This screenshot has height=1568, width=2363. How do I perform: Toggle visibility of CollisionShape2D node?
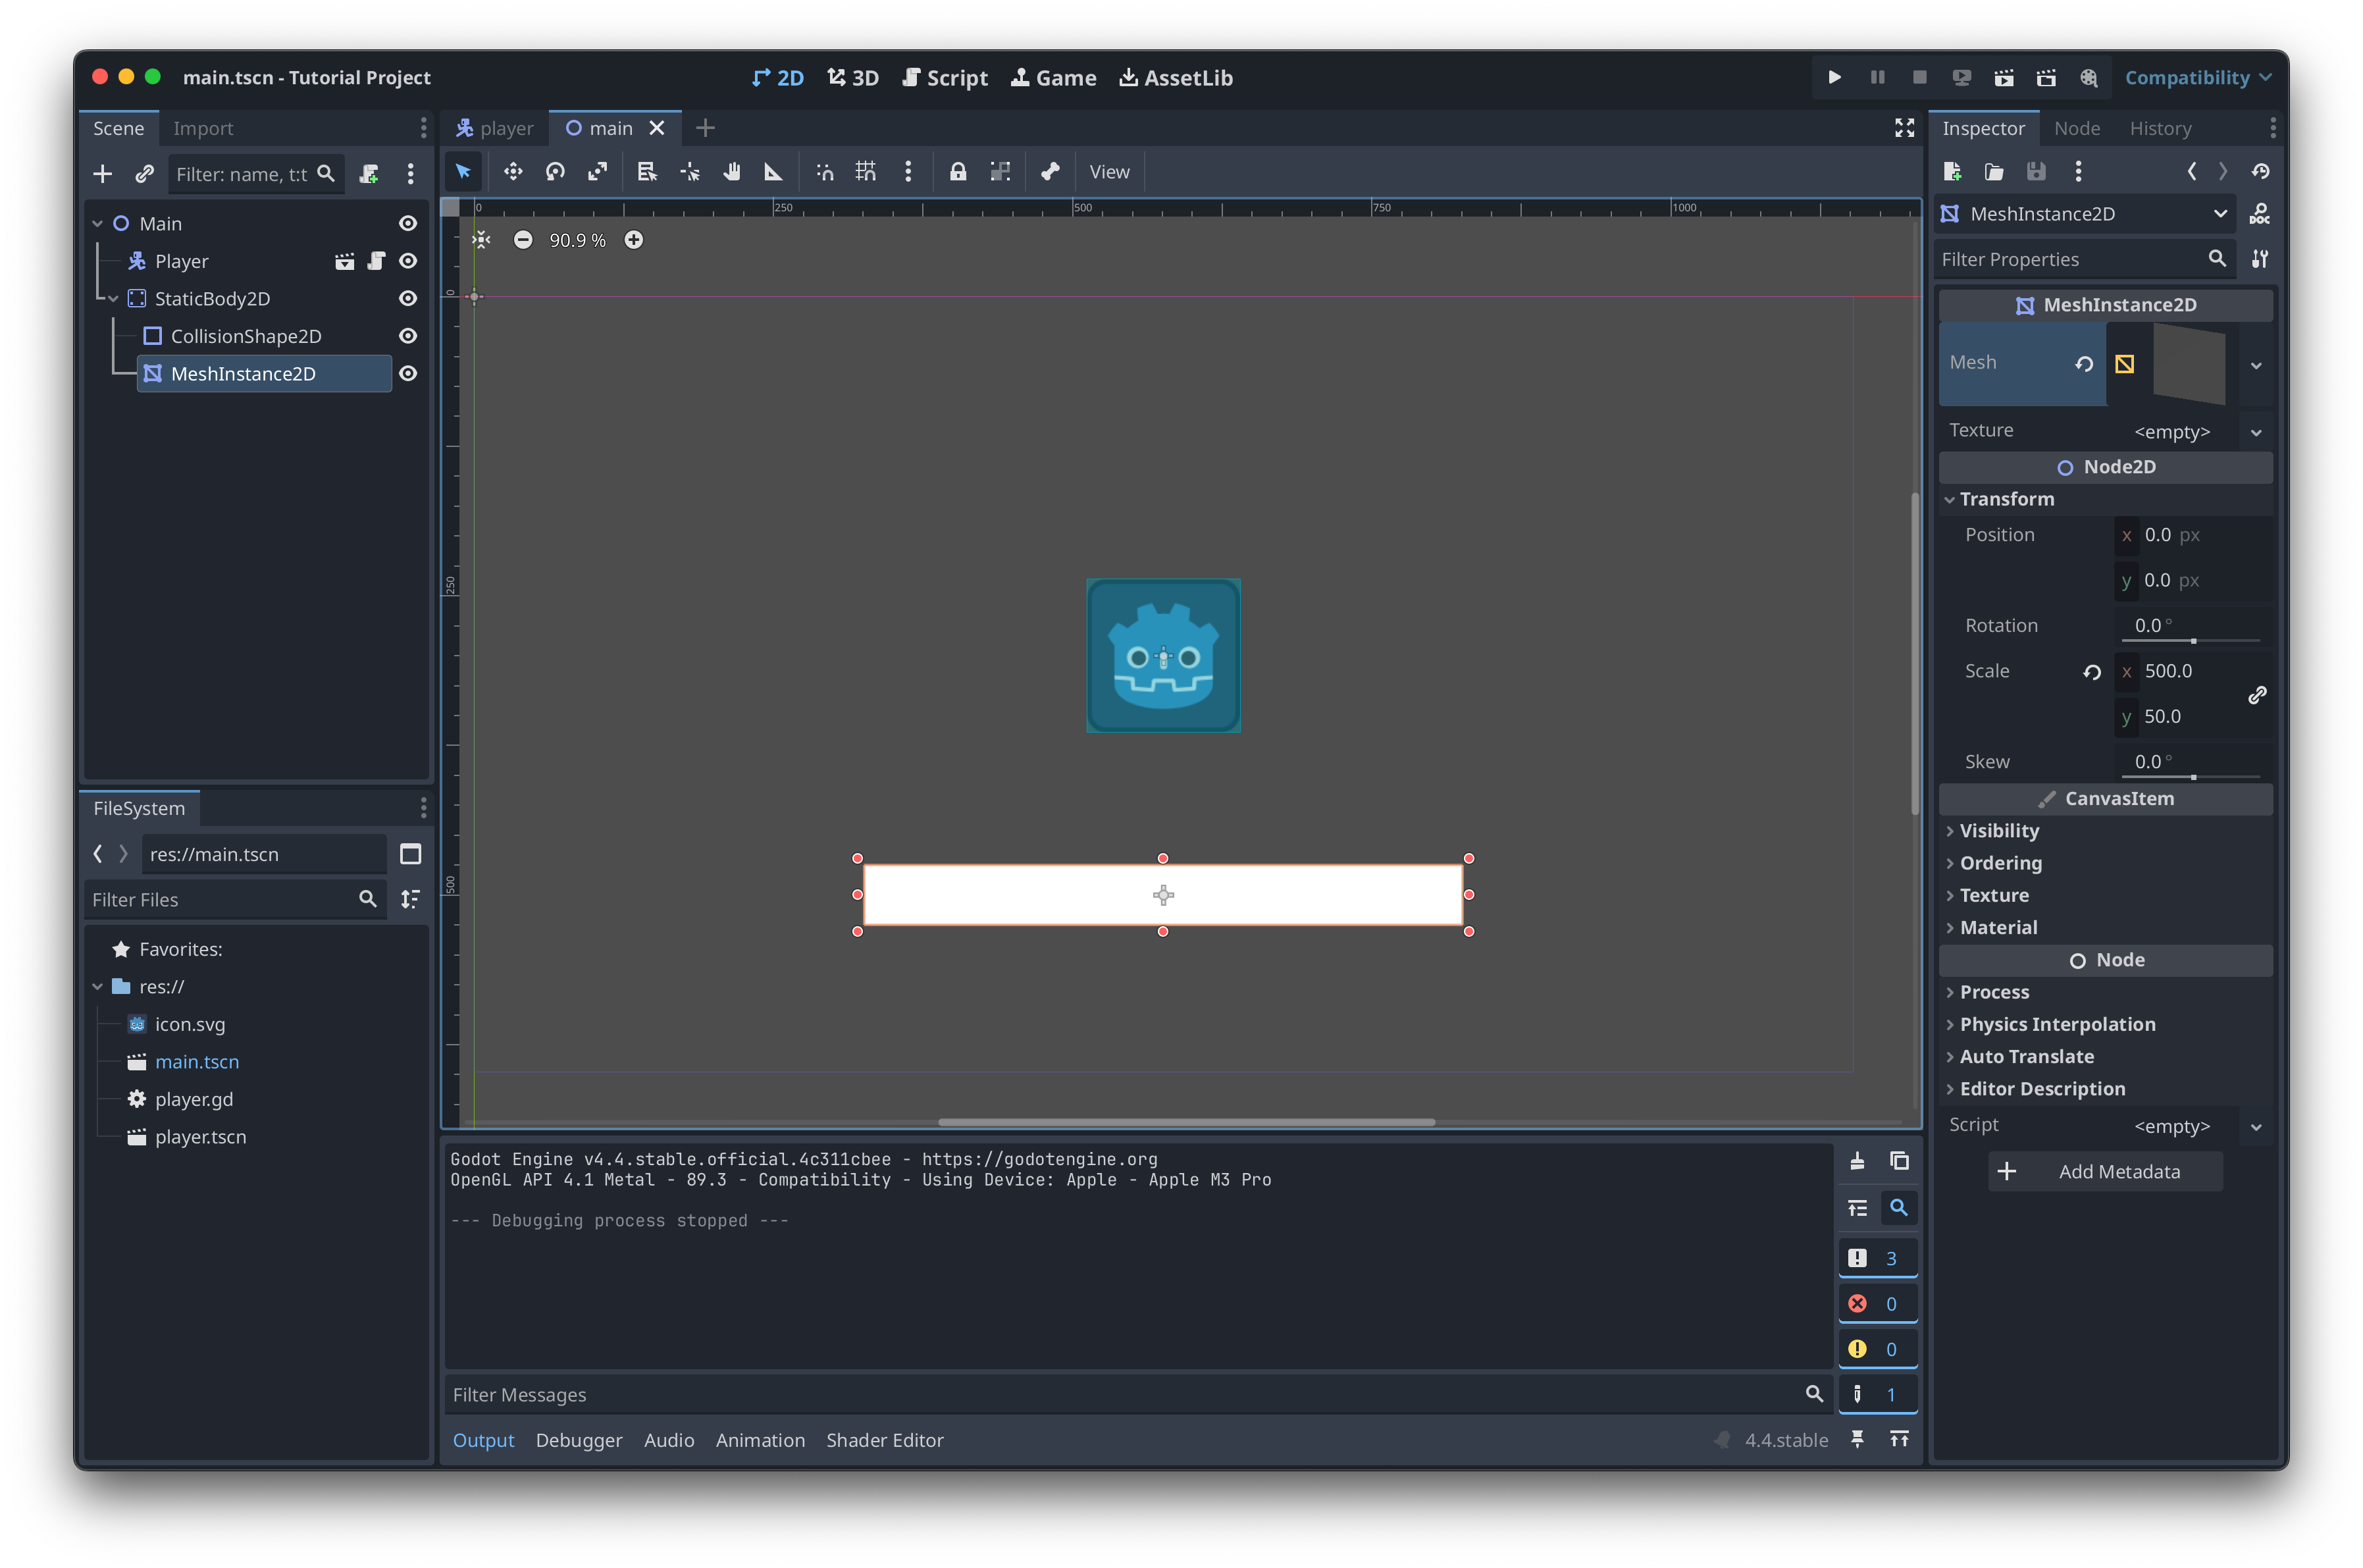408,336
